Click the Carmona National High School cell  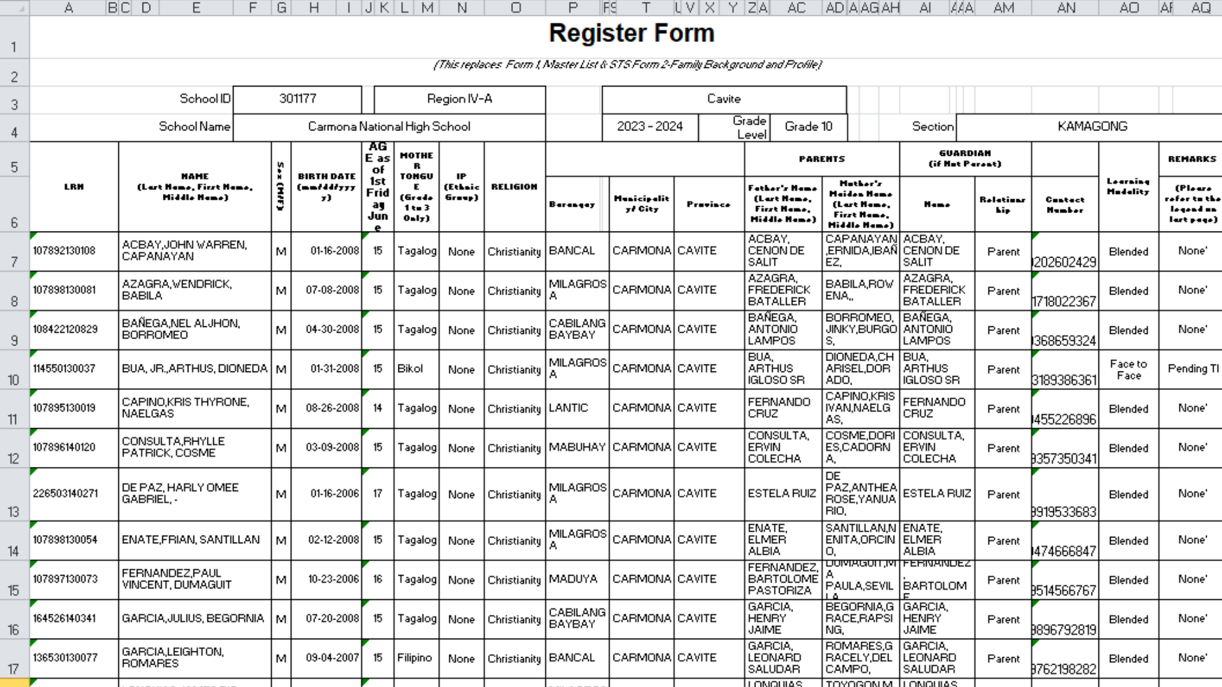(389, 127)
